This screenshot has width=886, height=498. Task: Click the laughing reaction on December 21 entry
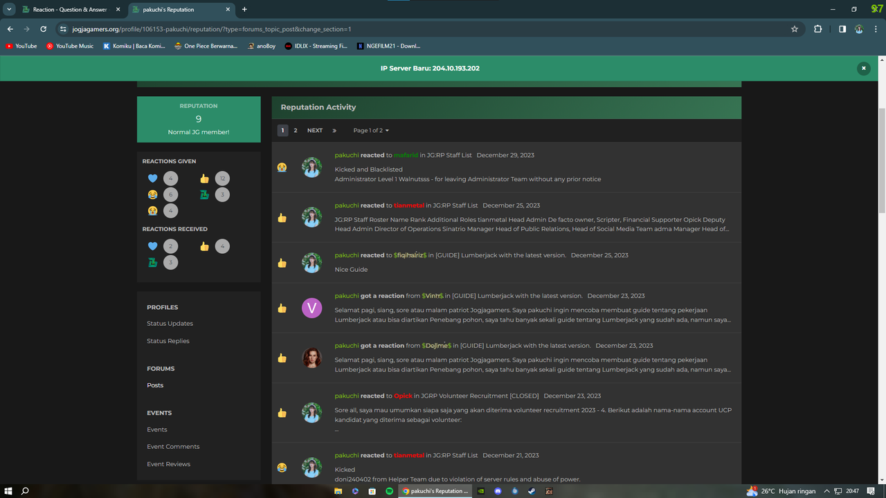(x=282, y=468)
